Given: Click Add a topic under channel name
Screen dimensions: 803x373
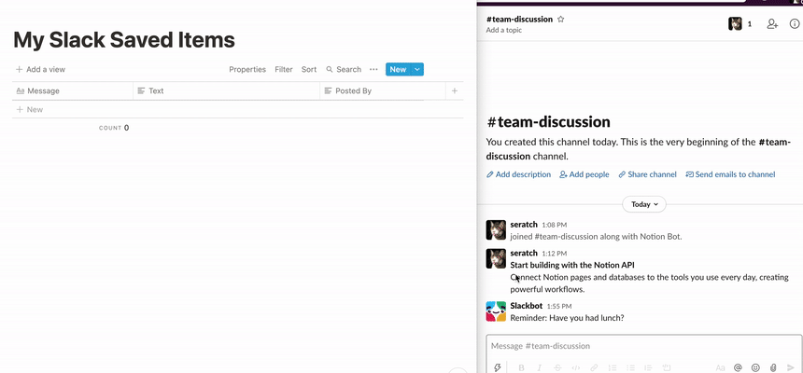Looking at the screenshot, I should (x=504, y=30).
